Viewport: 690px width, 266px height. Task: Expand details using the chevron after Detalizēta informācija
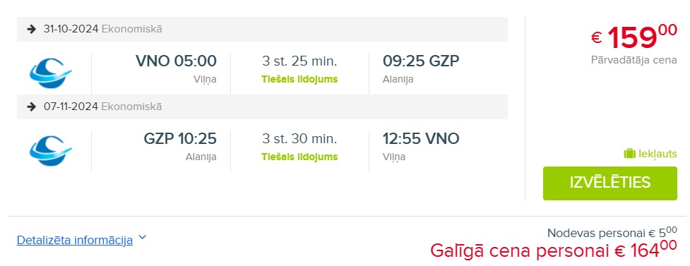[x=142, y=238]
